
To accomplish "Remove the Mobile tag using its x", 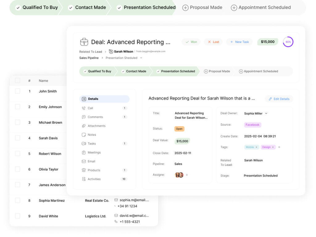I will [x=256, y=147].
